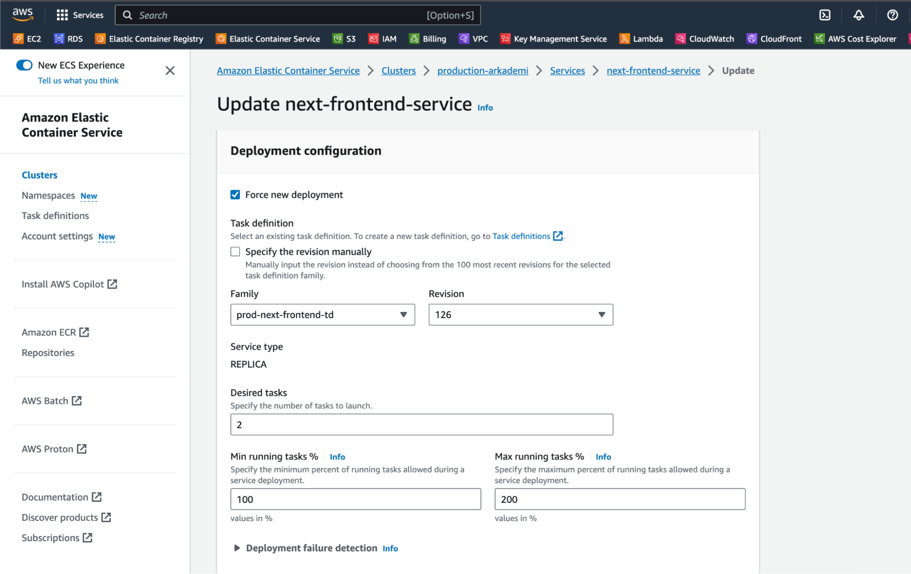Click the AWS logo home icon
Viewport: 911px width, 574px height.
(23, 14)
